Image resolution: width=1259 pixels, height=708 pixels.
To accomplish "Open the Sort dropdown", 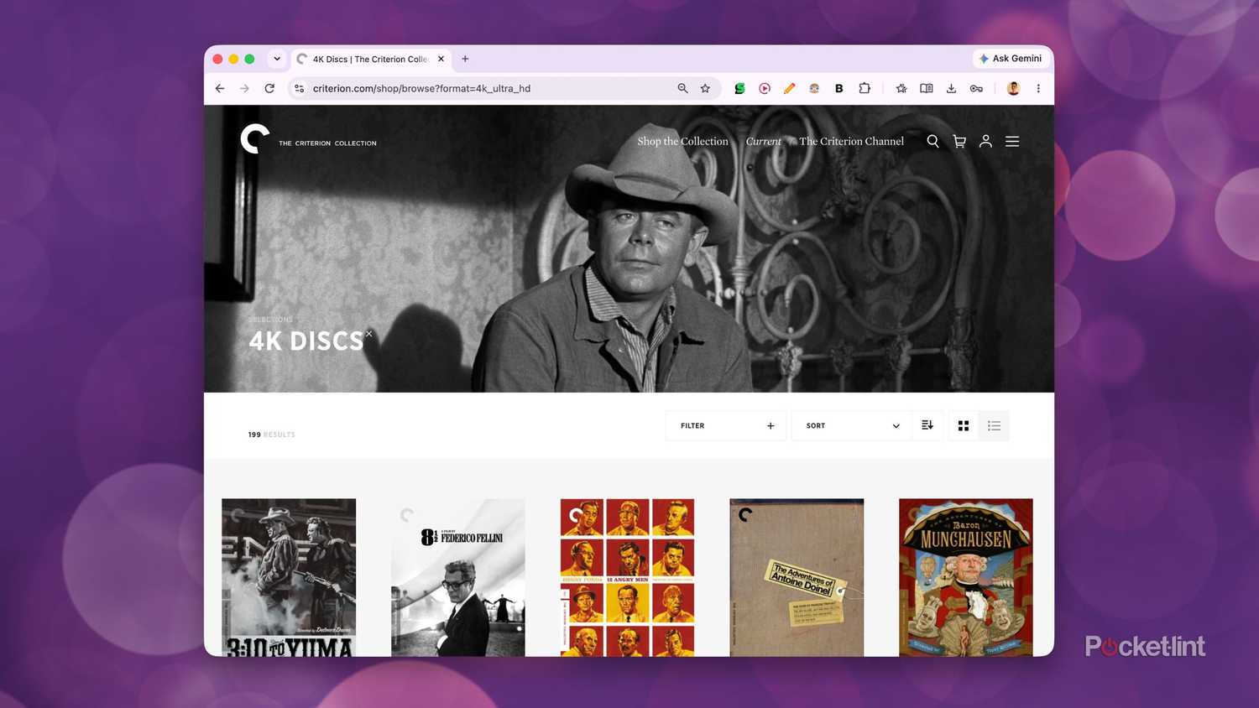I will [x=851, y=425].
